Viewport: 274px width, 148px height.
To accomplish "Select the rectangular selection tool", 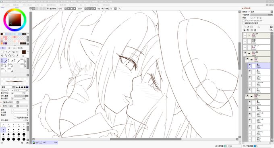I will (x=2, y=52).
